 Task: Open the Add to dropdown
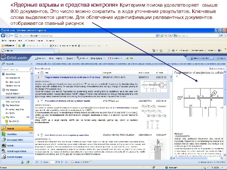pyautogui.click(x=60, y=58)
